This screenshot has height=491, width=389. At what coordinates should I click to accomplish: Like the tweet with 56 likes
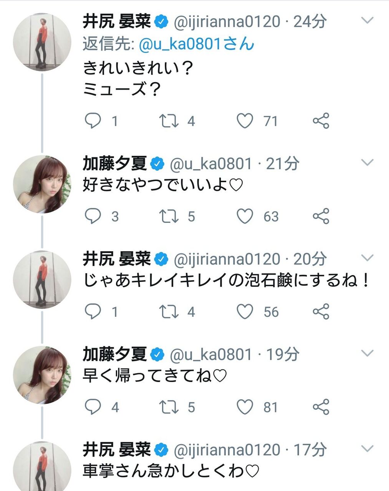point(245,311)
